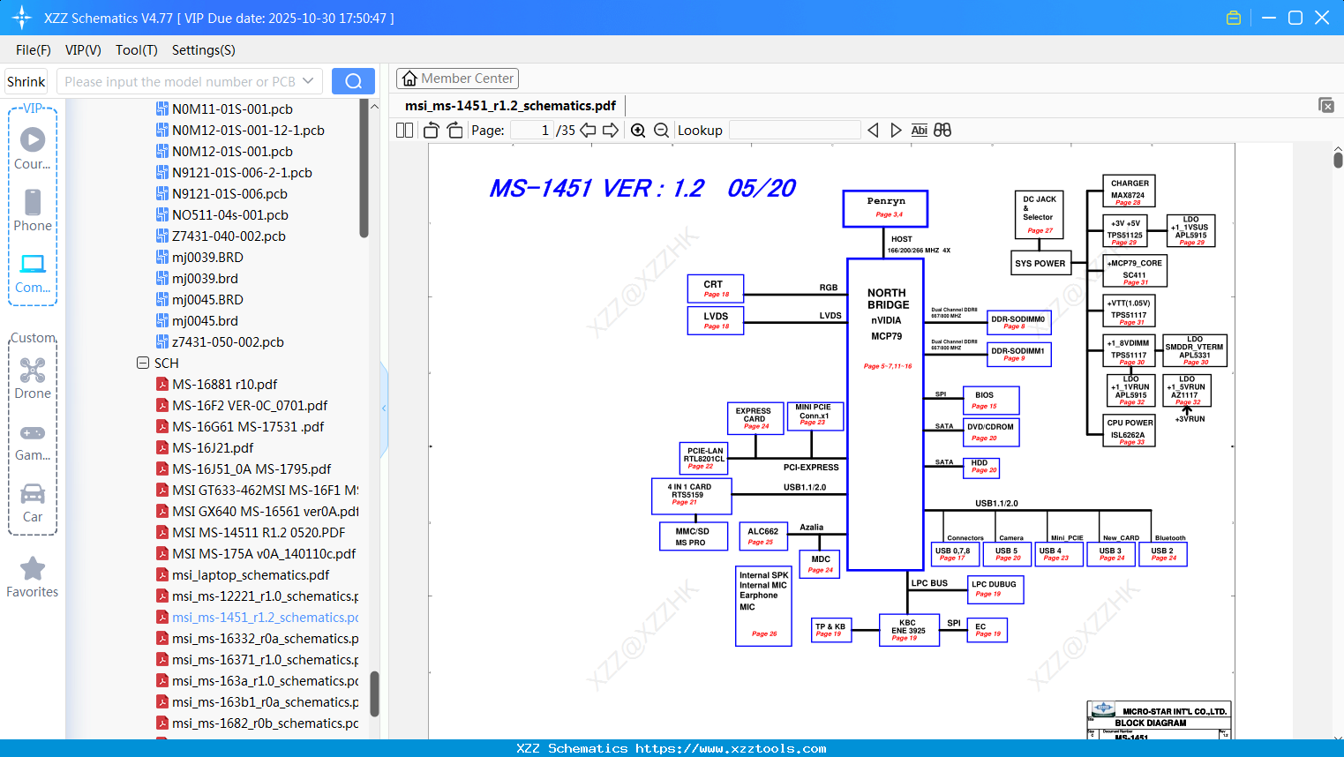Expand the model number dropdown arrow
1344x757 pixels.
(308, 81)
